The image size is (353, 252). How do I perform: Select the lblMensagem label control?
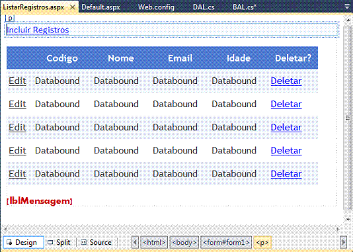pyautogui.click(x=40, y=200)
